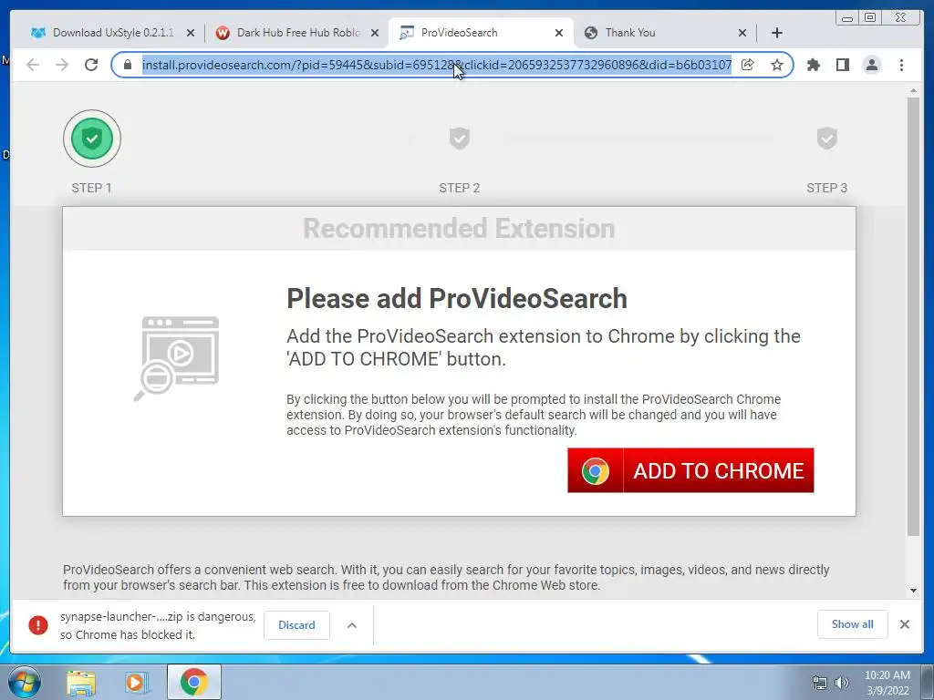Screen dimensions: 934x700
Task: Share this page icon in address bar
Action: pyautogui.click(x=748, y=65)
